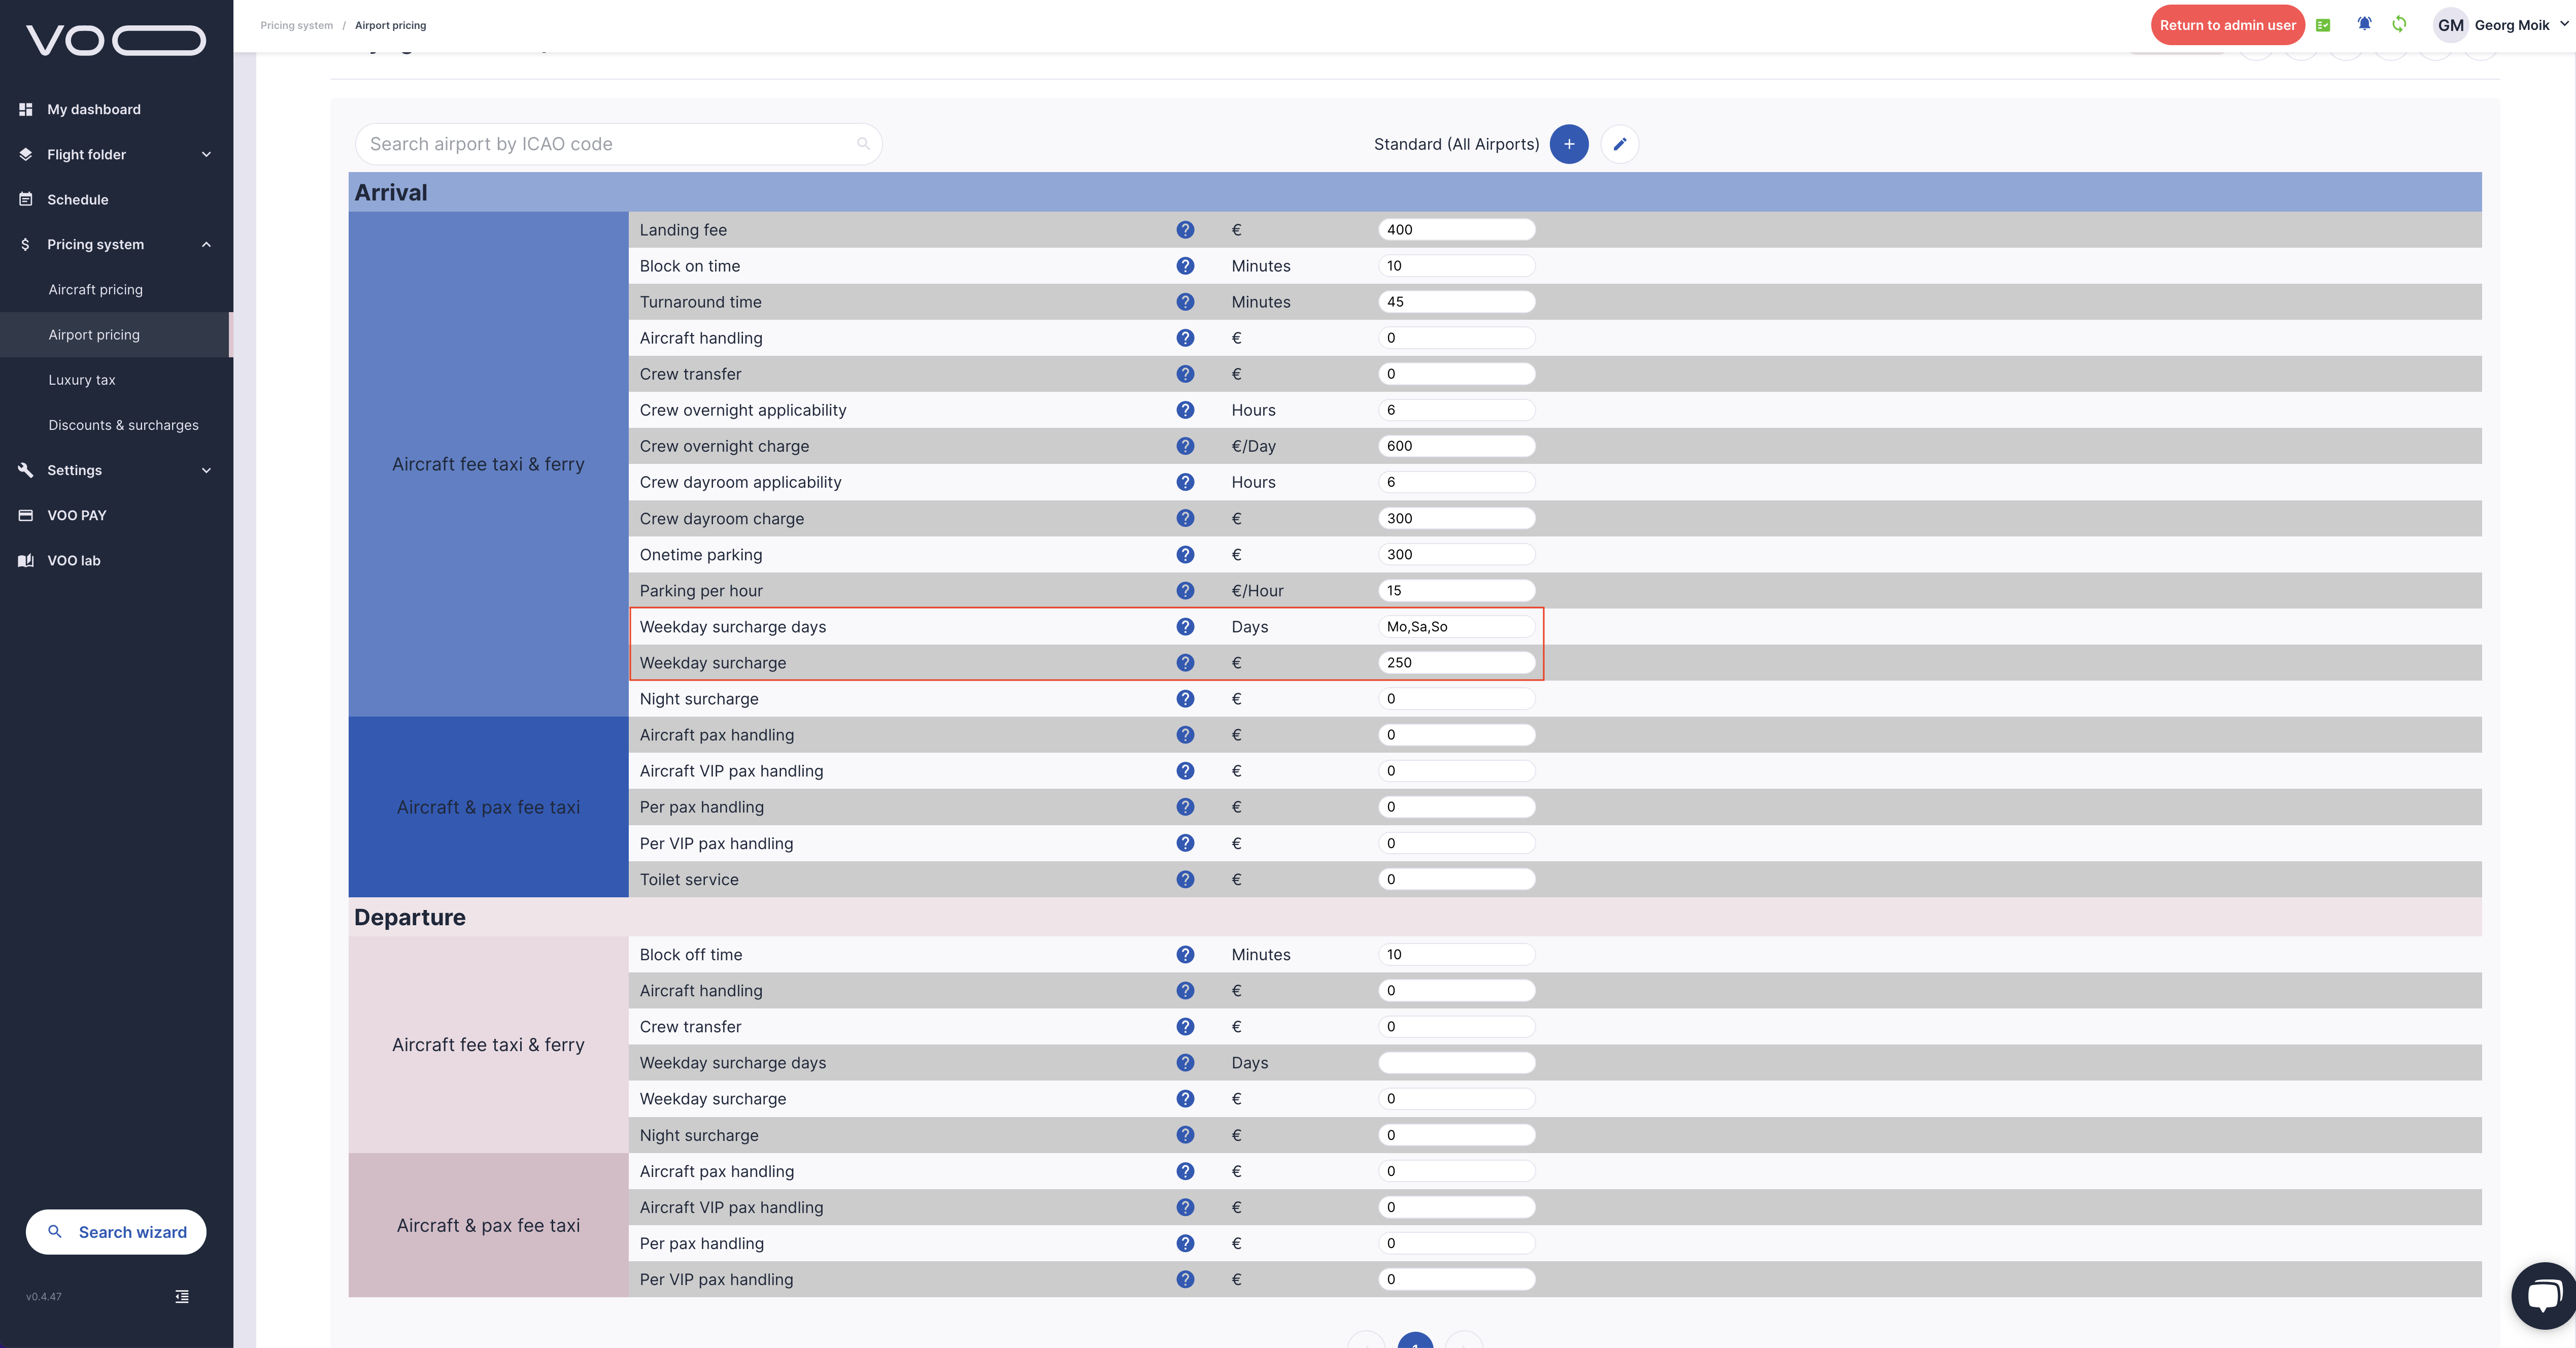
Task: Open help for Crew overnight applicability
Action: 1185,409
